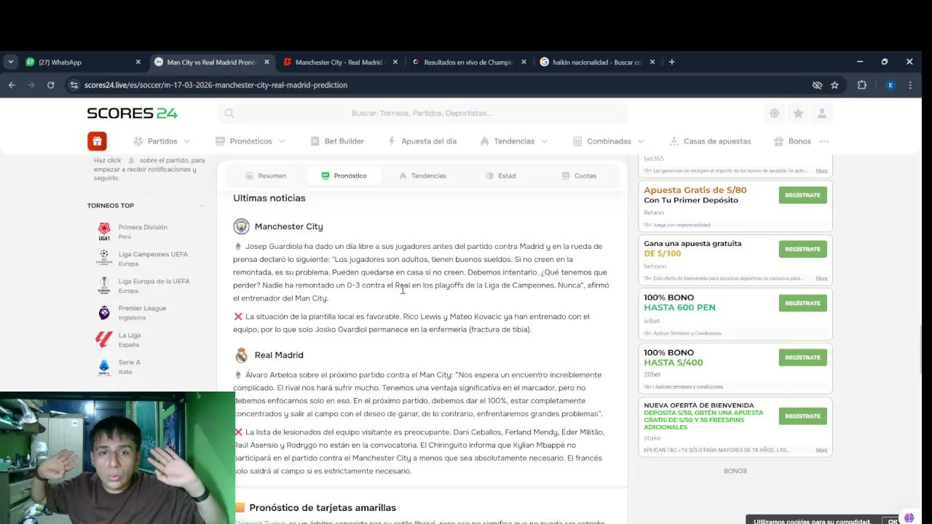
Task: Open Liga Campeones UEFA link
Action: click(153, 258)
